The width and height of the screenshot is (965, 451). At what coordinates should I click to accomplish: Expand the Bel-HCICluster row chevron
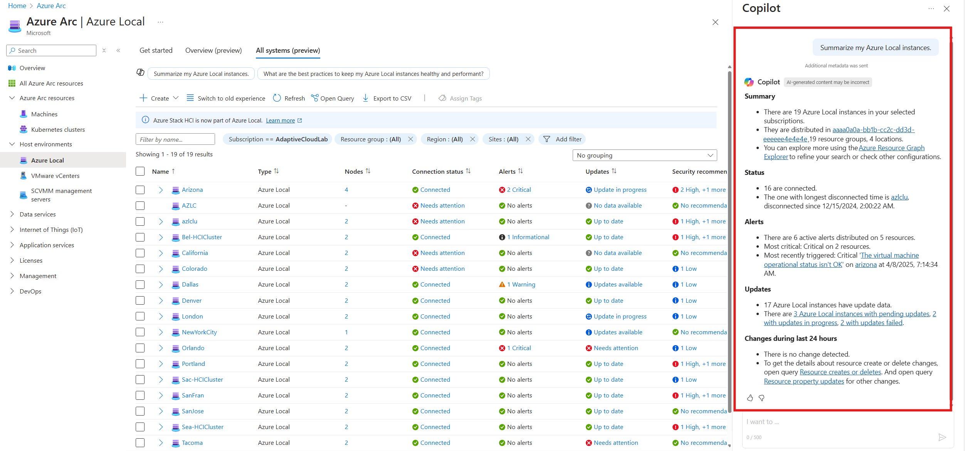click(x=161, y=237)
